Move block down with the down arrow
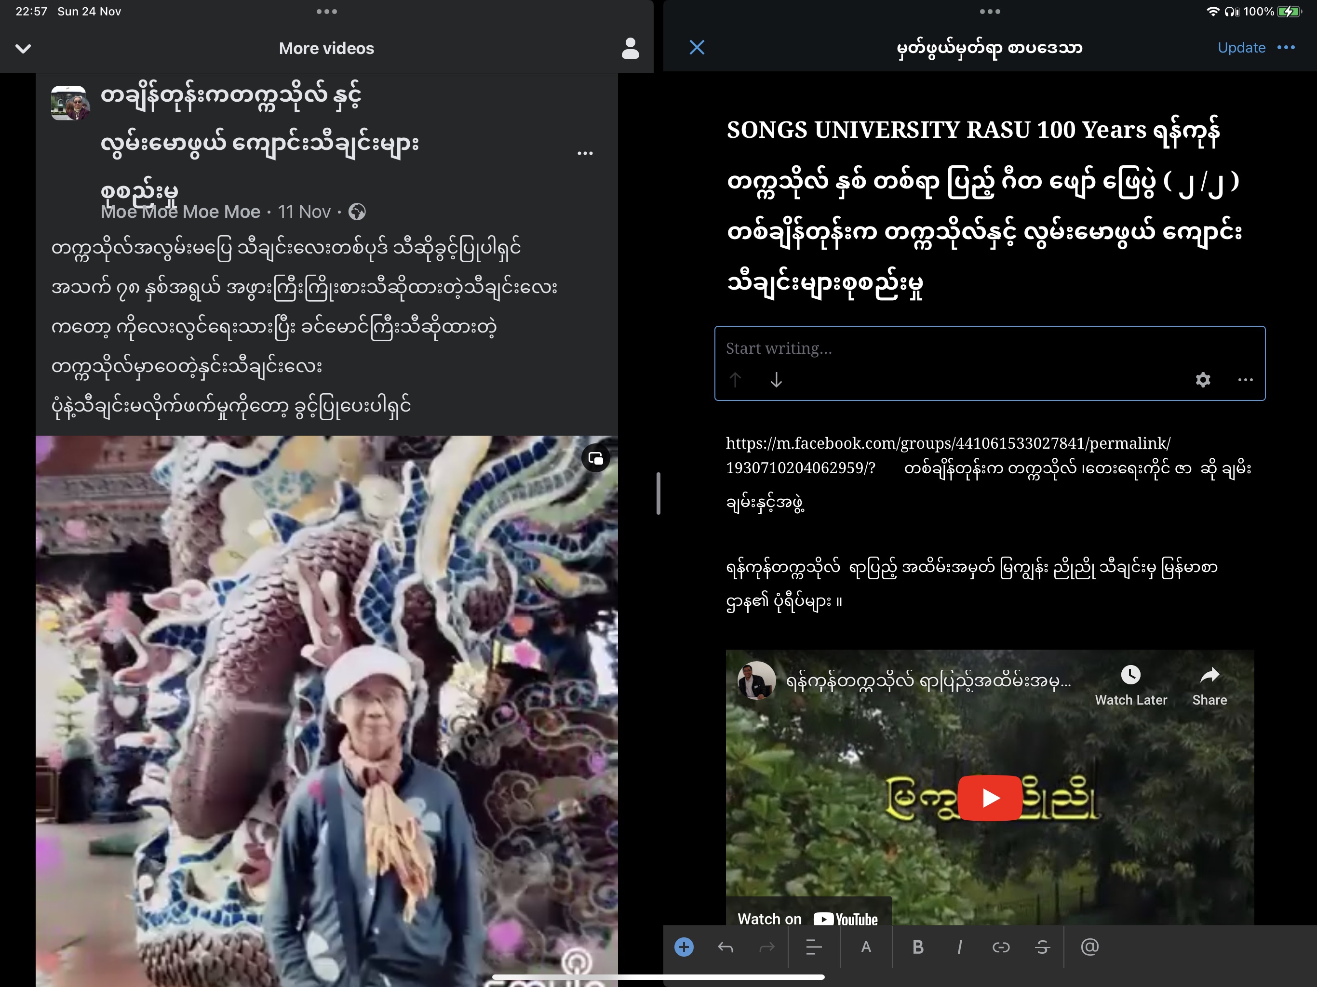The image size is (1317, 987). tap(776, 379)
